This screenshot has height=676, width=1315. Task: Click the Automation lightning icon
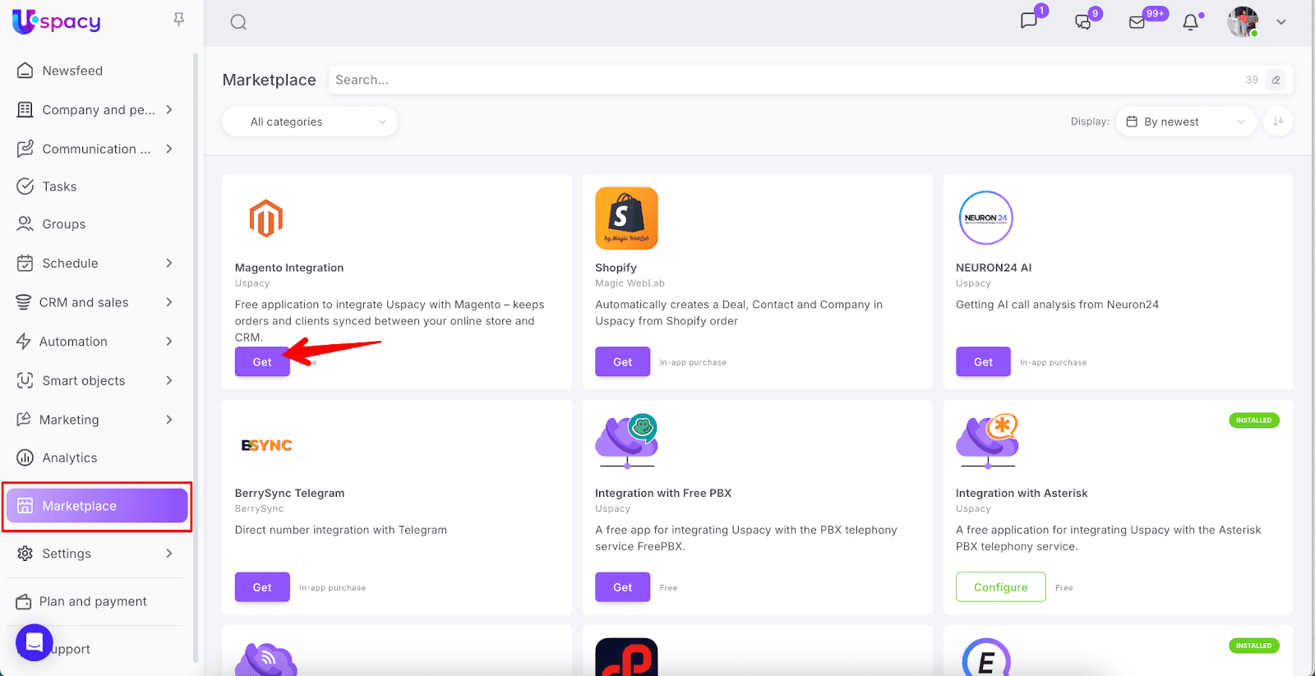24,341
